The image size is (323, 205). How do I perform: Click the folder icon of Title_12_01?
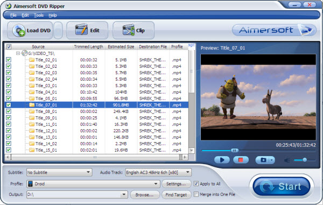tap(32, 131)
